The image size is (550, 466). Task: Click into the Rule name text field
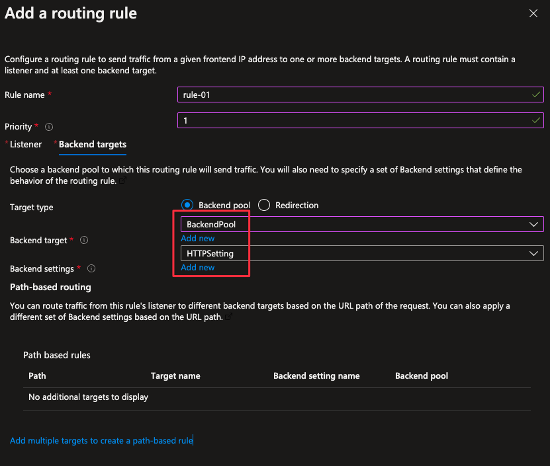(x=351, y=95)
